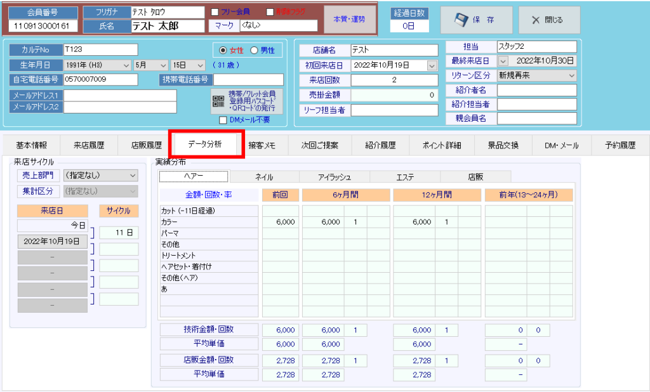Select the 男性 radio button
Screen dimensions: 650x392
coord(255,51)
